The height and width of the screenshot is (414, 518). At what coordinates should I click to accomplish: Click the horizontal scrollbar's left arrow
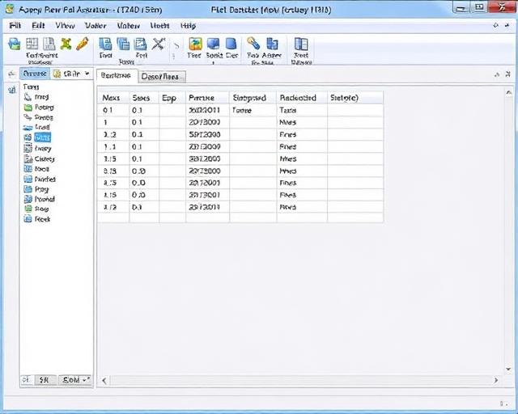104,380
